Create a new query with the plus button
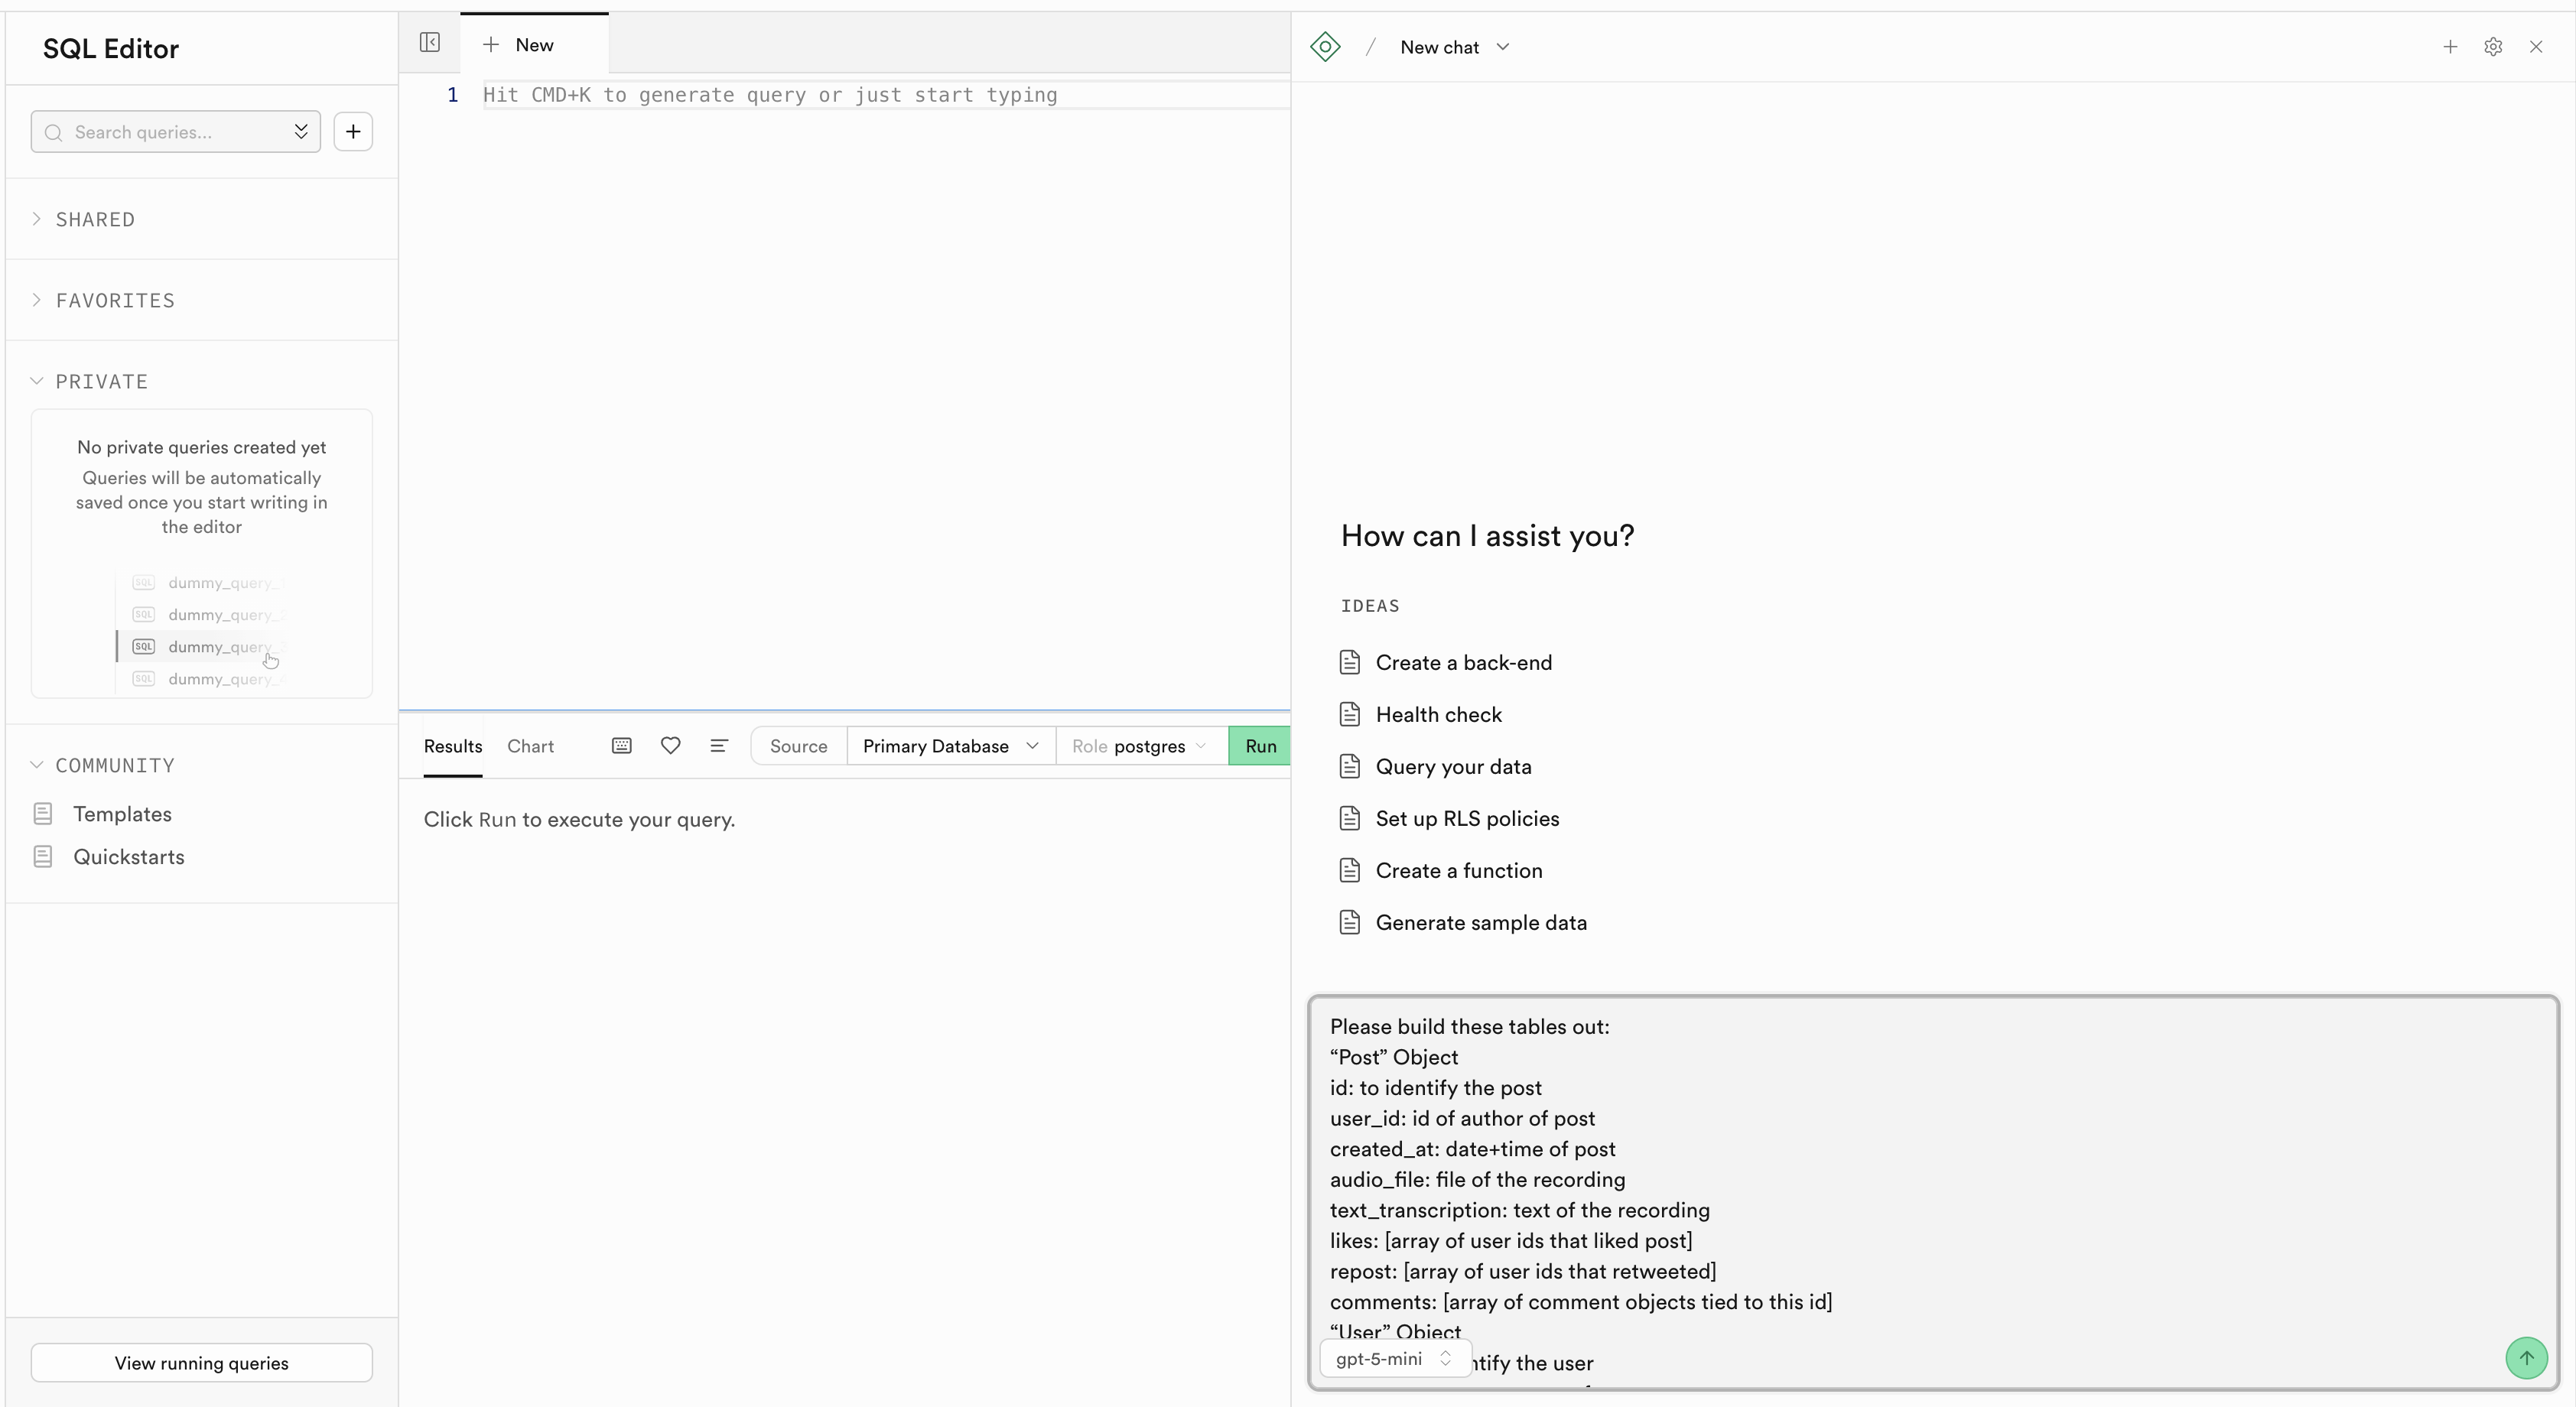The width and height of the screenshot is (2576, 1407). coord(353,131)
